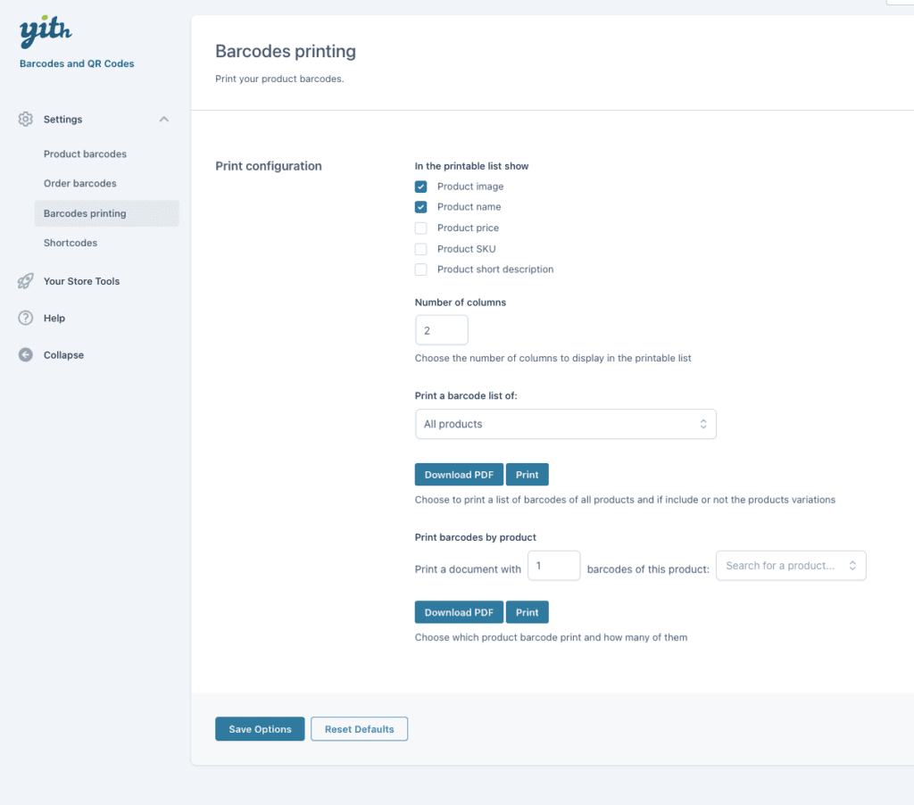Click the Settings gear icon

[x=26, y=119]
